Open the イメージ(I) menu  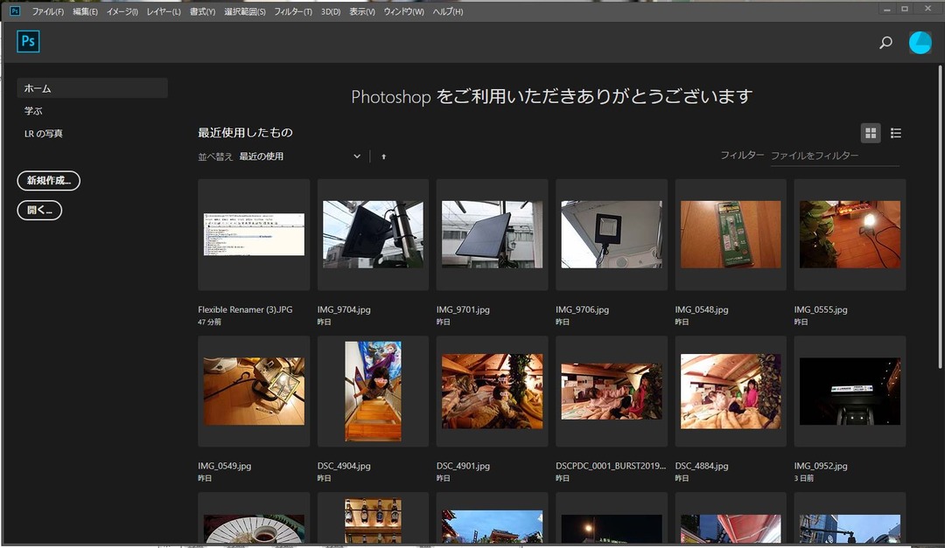[x=122, y=11]
